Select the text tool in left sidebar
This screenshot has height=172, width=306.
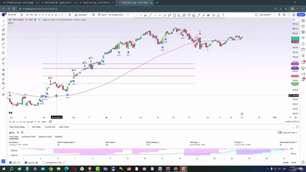3,48
